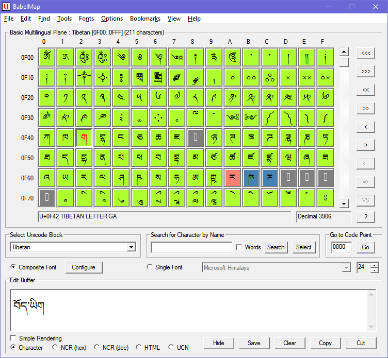The width and height of the screenshot is (388, 358).
Task: Enable the Simple Rendering checkbox
Action: pos(13,338)
